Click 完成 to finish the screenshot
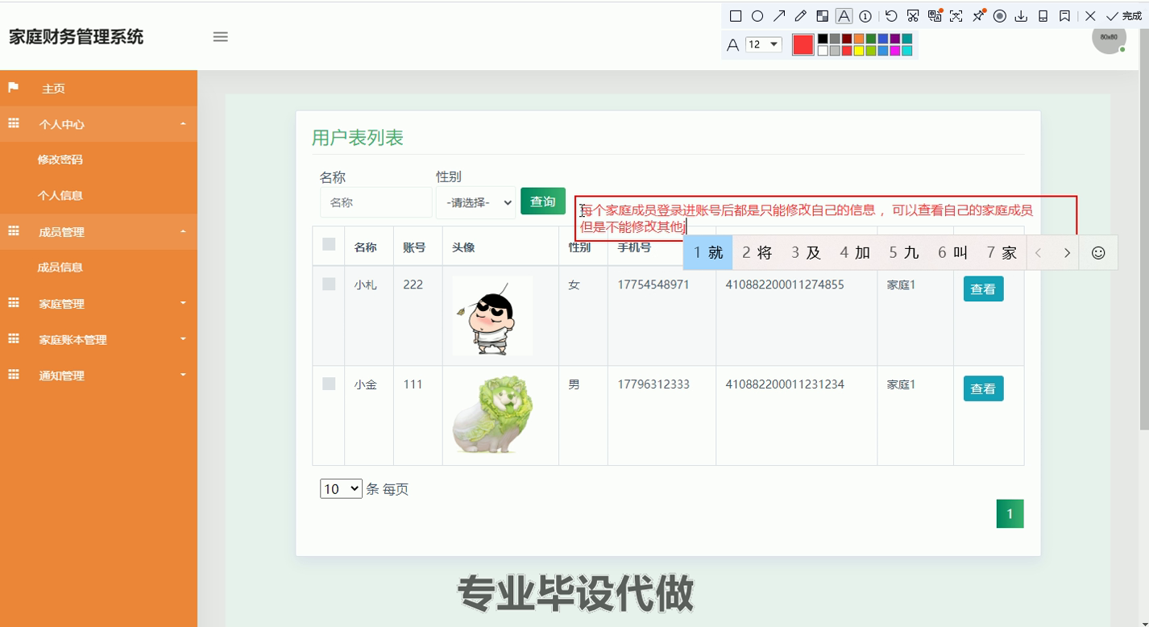 1124,16
